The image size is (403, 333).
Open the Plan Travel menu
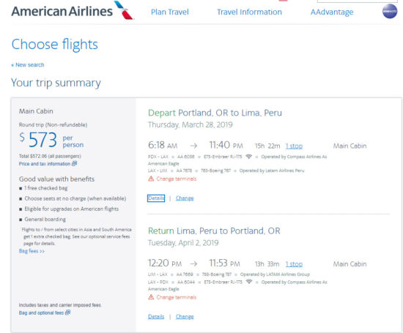pyautogui.click(x=170, y=12)
